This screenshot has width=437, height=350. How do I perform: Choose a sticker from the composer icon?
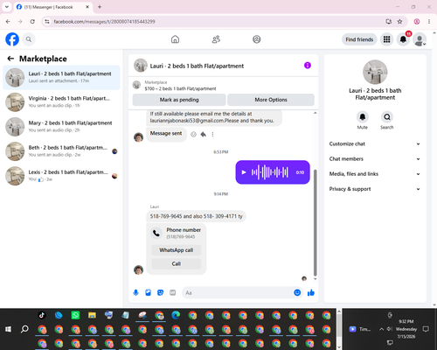tap(160, 292)
